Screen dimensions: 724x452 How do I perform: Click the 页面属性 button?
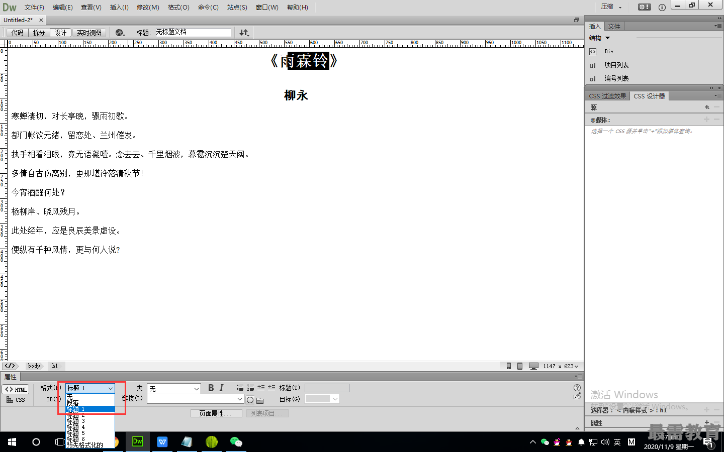coord(216,413)
